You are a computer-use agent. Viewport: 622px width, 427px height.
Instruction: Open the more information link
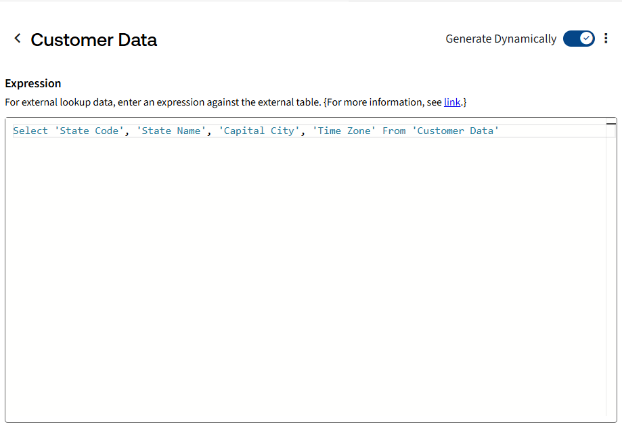(452, 102)
